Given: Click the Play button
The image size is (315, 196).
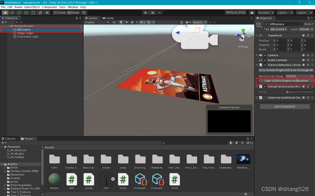Looking at the screenshot, I should click(x=146, y=13).
